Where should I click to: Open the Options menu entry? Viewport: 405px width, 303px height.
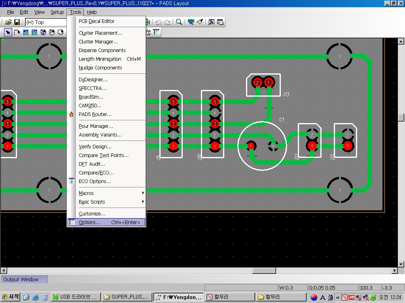(107, 223)
